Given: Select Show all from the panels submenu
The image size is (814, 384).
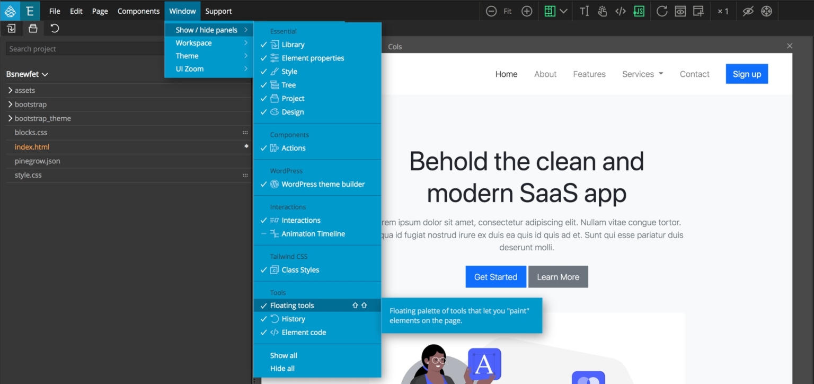Looking at the screenshot, I should coord(284,355).
